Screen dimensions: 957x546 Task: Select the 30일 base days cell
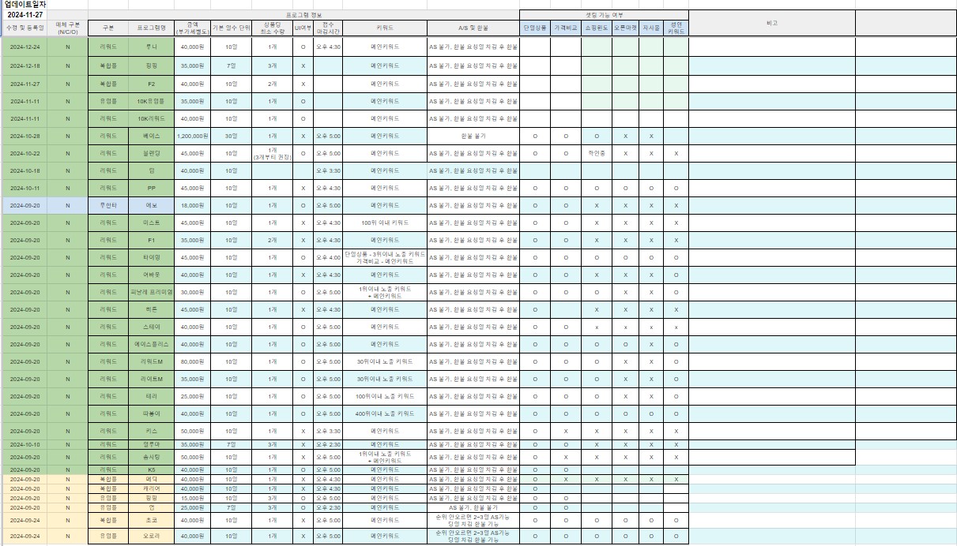coord(232,136)
